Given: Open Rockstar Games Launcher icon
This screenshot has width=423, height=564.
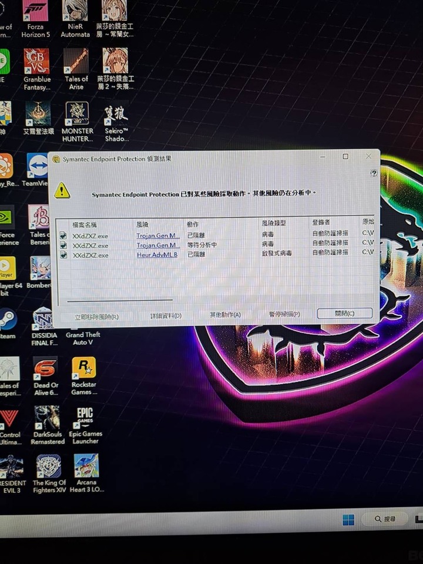Looking at the screenshot, I should click(x=84, y=376).
